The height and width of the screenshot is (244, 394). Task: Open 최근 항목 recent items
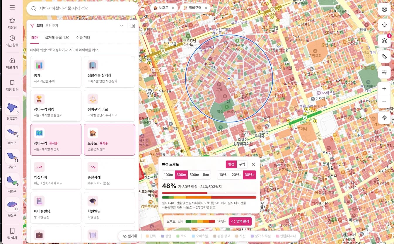[12, 41]
